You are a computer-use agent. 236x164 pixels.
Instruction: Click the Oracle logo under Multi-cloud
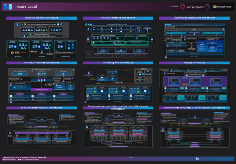(x=23, y=52)
